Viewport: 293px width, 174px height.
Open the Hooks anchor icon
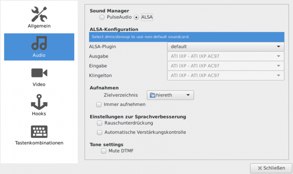click(x=39, y=102)
